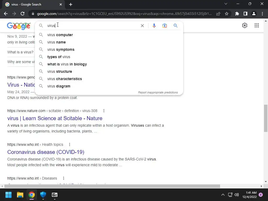Open clock showing 1:41 AM

point(249,195)
